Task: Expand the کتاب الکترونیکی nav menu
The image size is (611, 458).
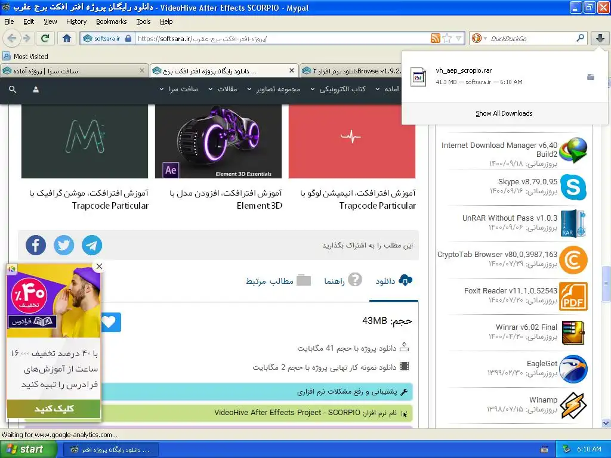Action: (x=338, y=89)
